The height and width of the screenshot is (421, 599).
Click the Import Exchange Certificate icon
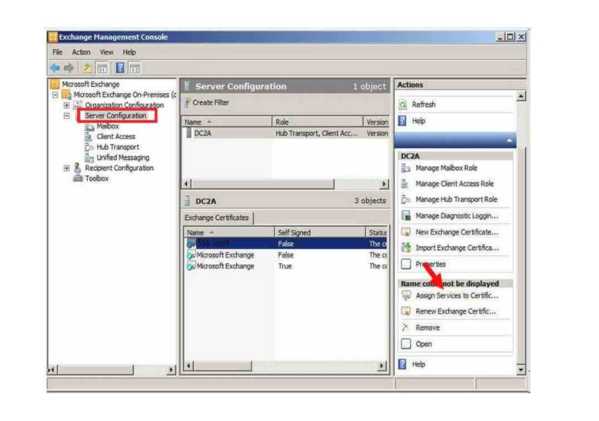tap(406, 248)
